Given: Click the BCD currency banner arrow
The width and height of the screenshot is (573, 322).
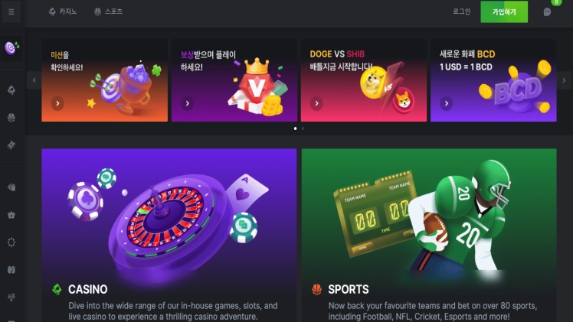Looking at the screenshot, I should click(x=446, y=103).
